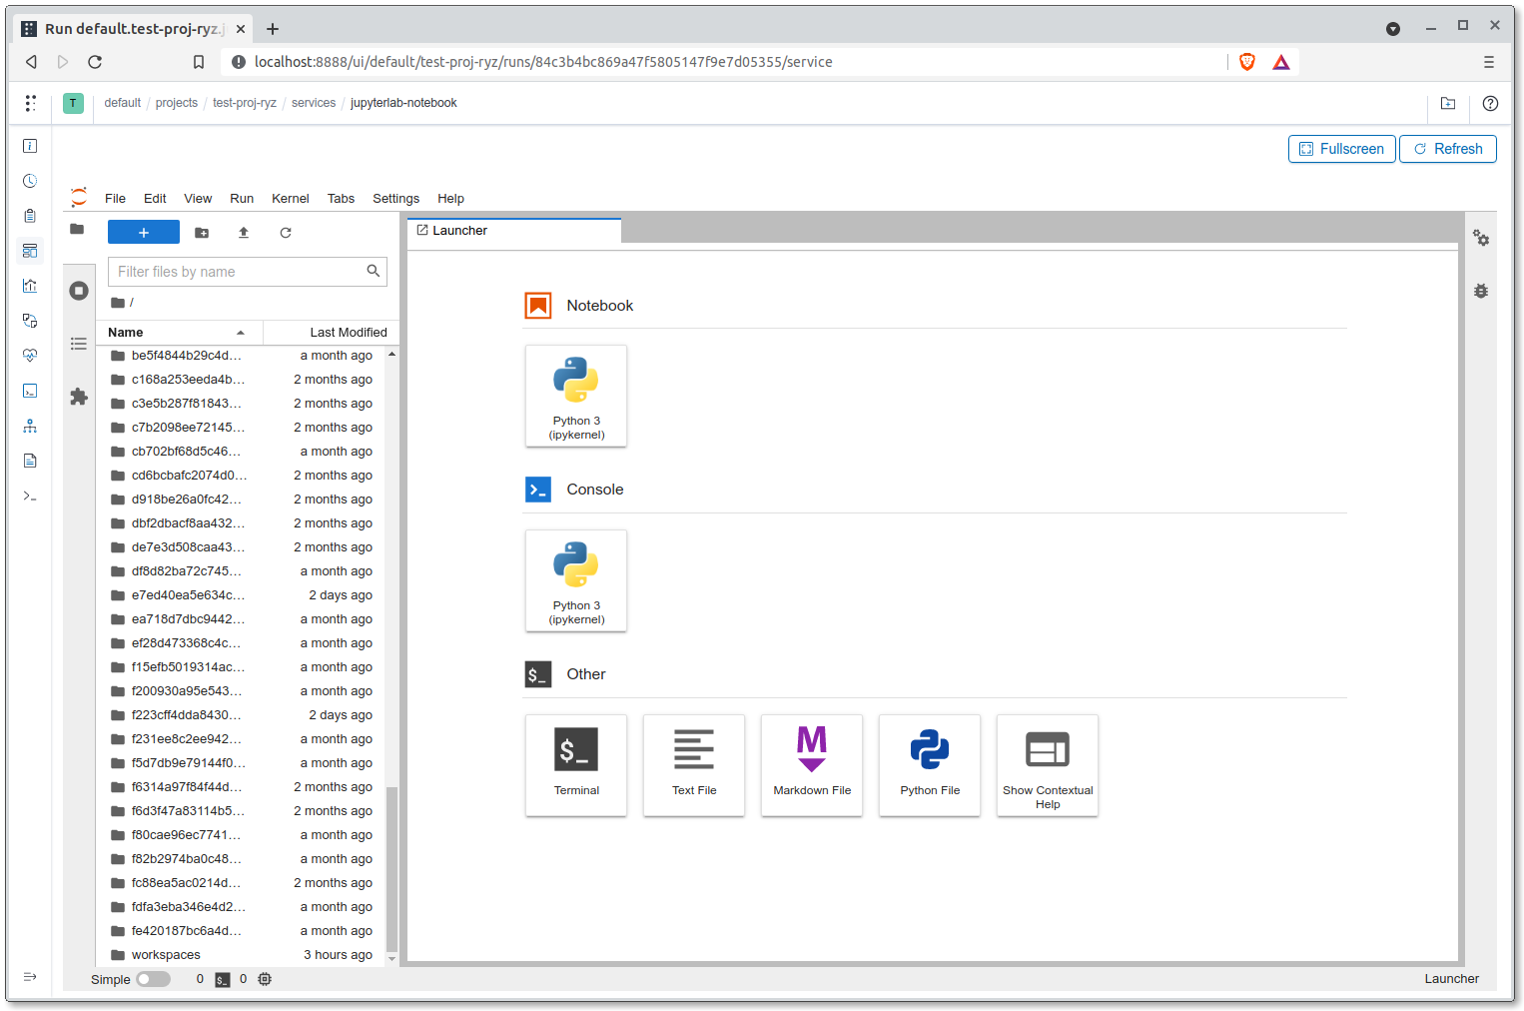Click the help question mark icon
This screenshot has height=1011, width=1524.
[x=1490, y=103]
